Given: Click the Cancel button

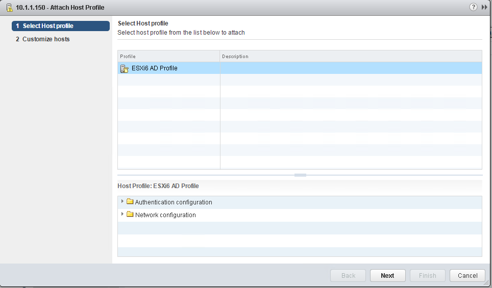Looking at the screenshot, I should [467, 275].
